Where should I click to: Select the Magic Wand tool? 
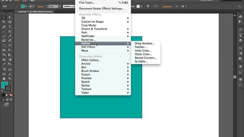tap(4, 22)
